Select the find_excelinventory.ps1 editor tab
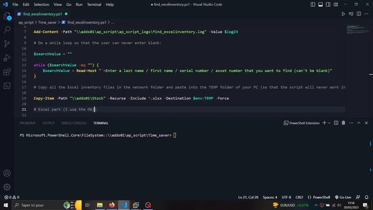This screenshot has height=210, width=373. coord(43,14)
